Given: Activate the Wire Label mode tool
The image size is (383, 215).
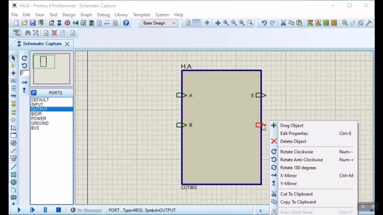Looking at the screenshot, I should pyautogui.click(x=13, y=81).
